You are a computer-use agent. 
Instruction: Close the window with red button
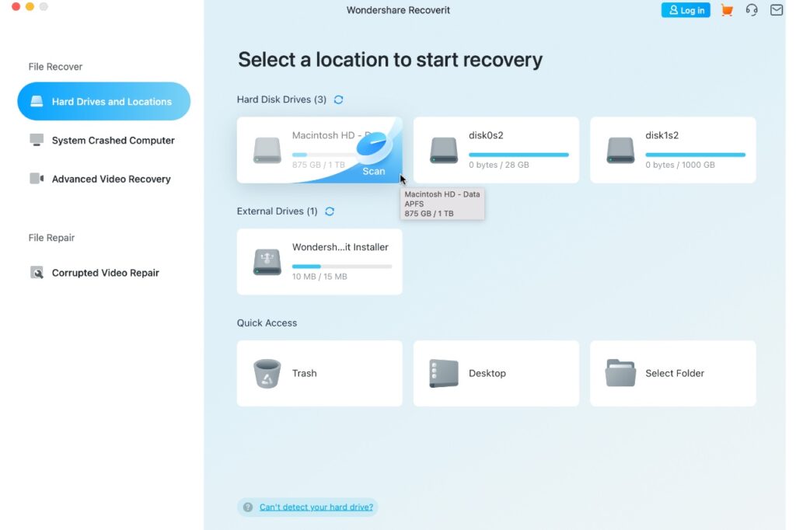[16, 6]
